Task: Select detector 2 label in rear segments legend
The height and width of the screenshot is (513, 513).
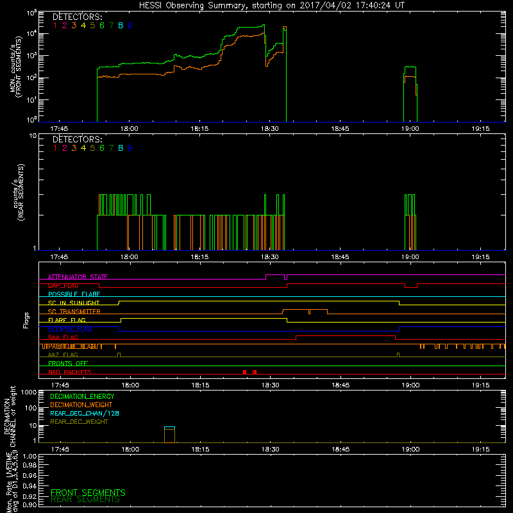Action: [x=65, y=148]
